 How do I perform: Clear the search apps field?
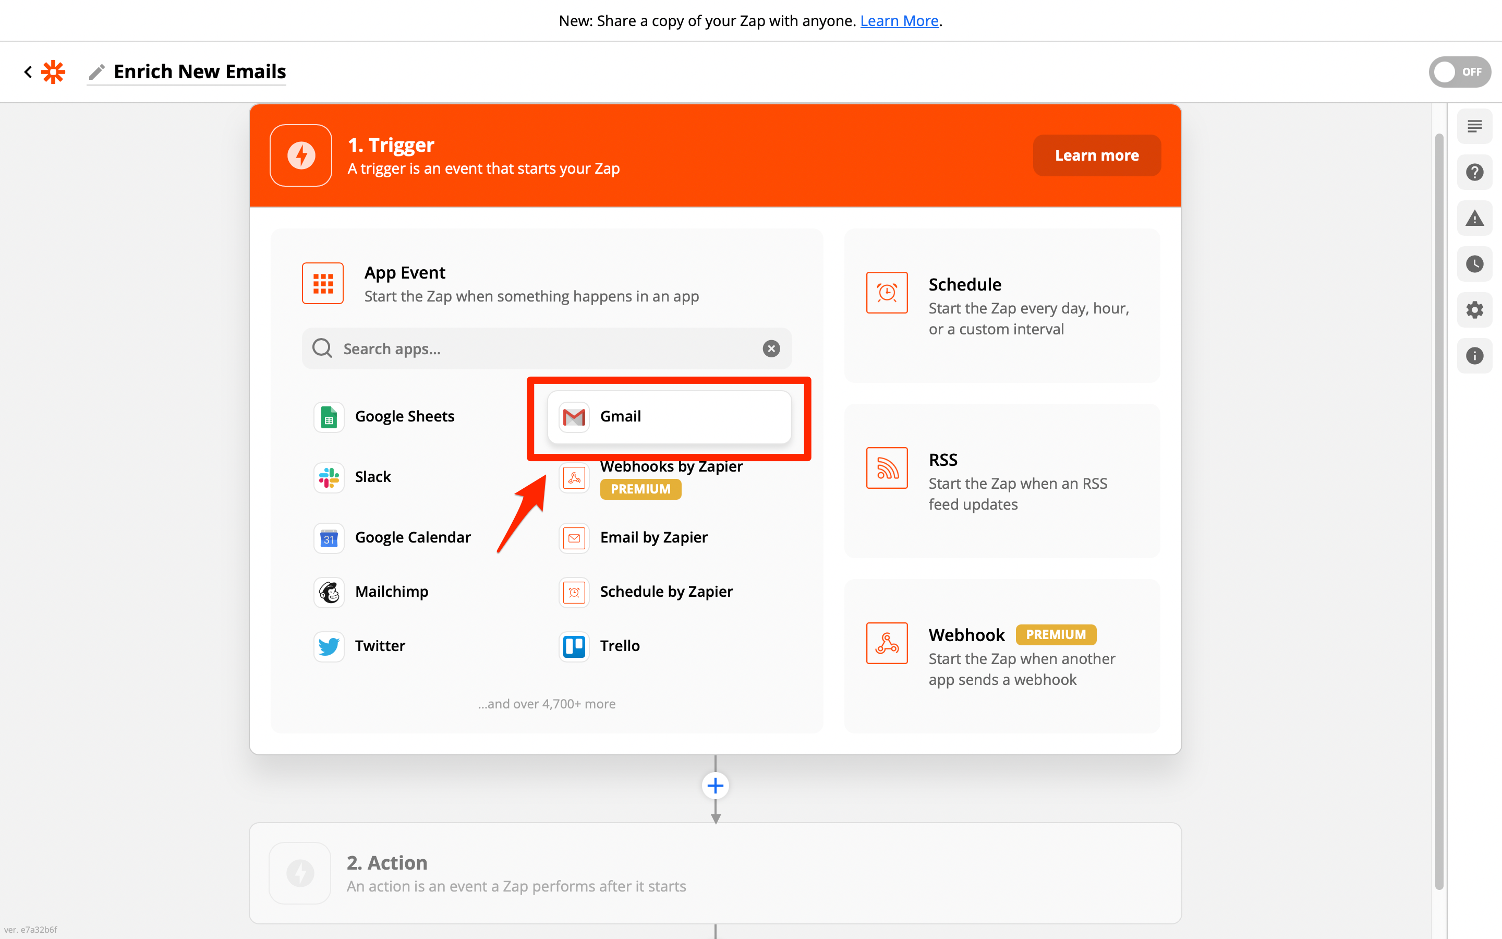point(771,348)
